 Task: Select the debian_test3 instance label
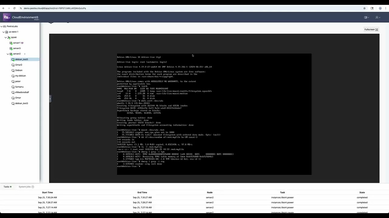[21, 103]
